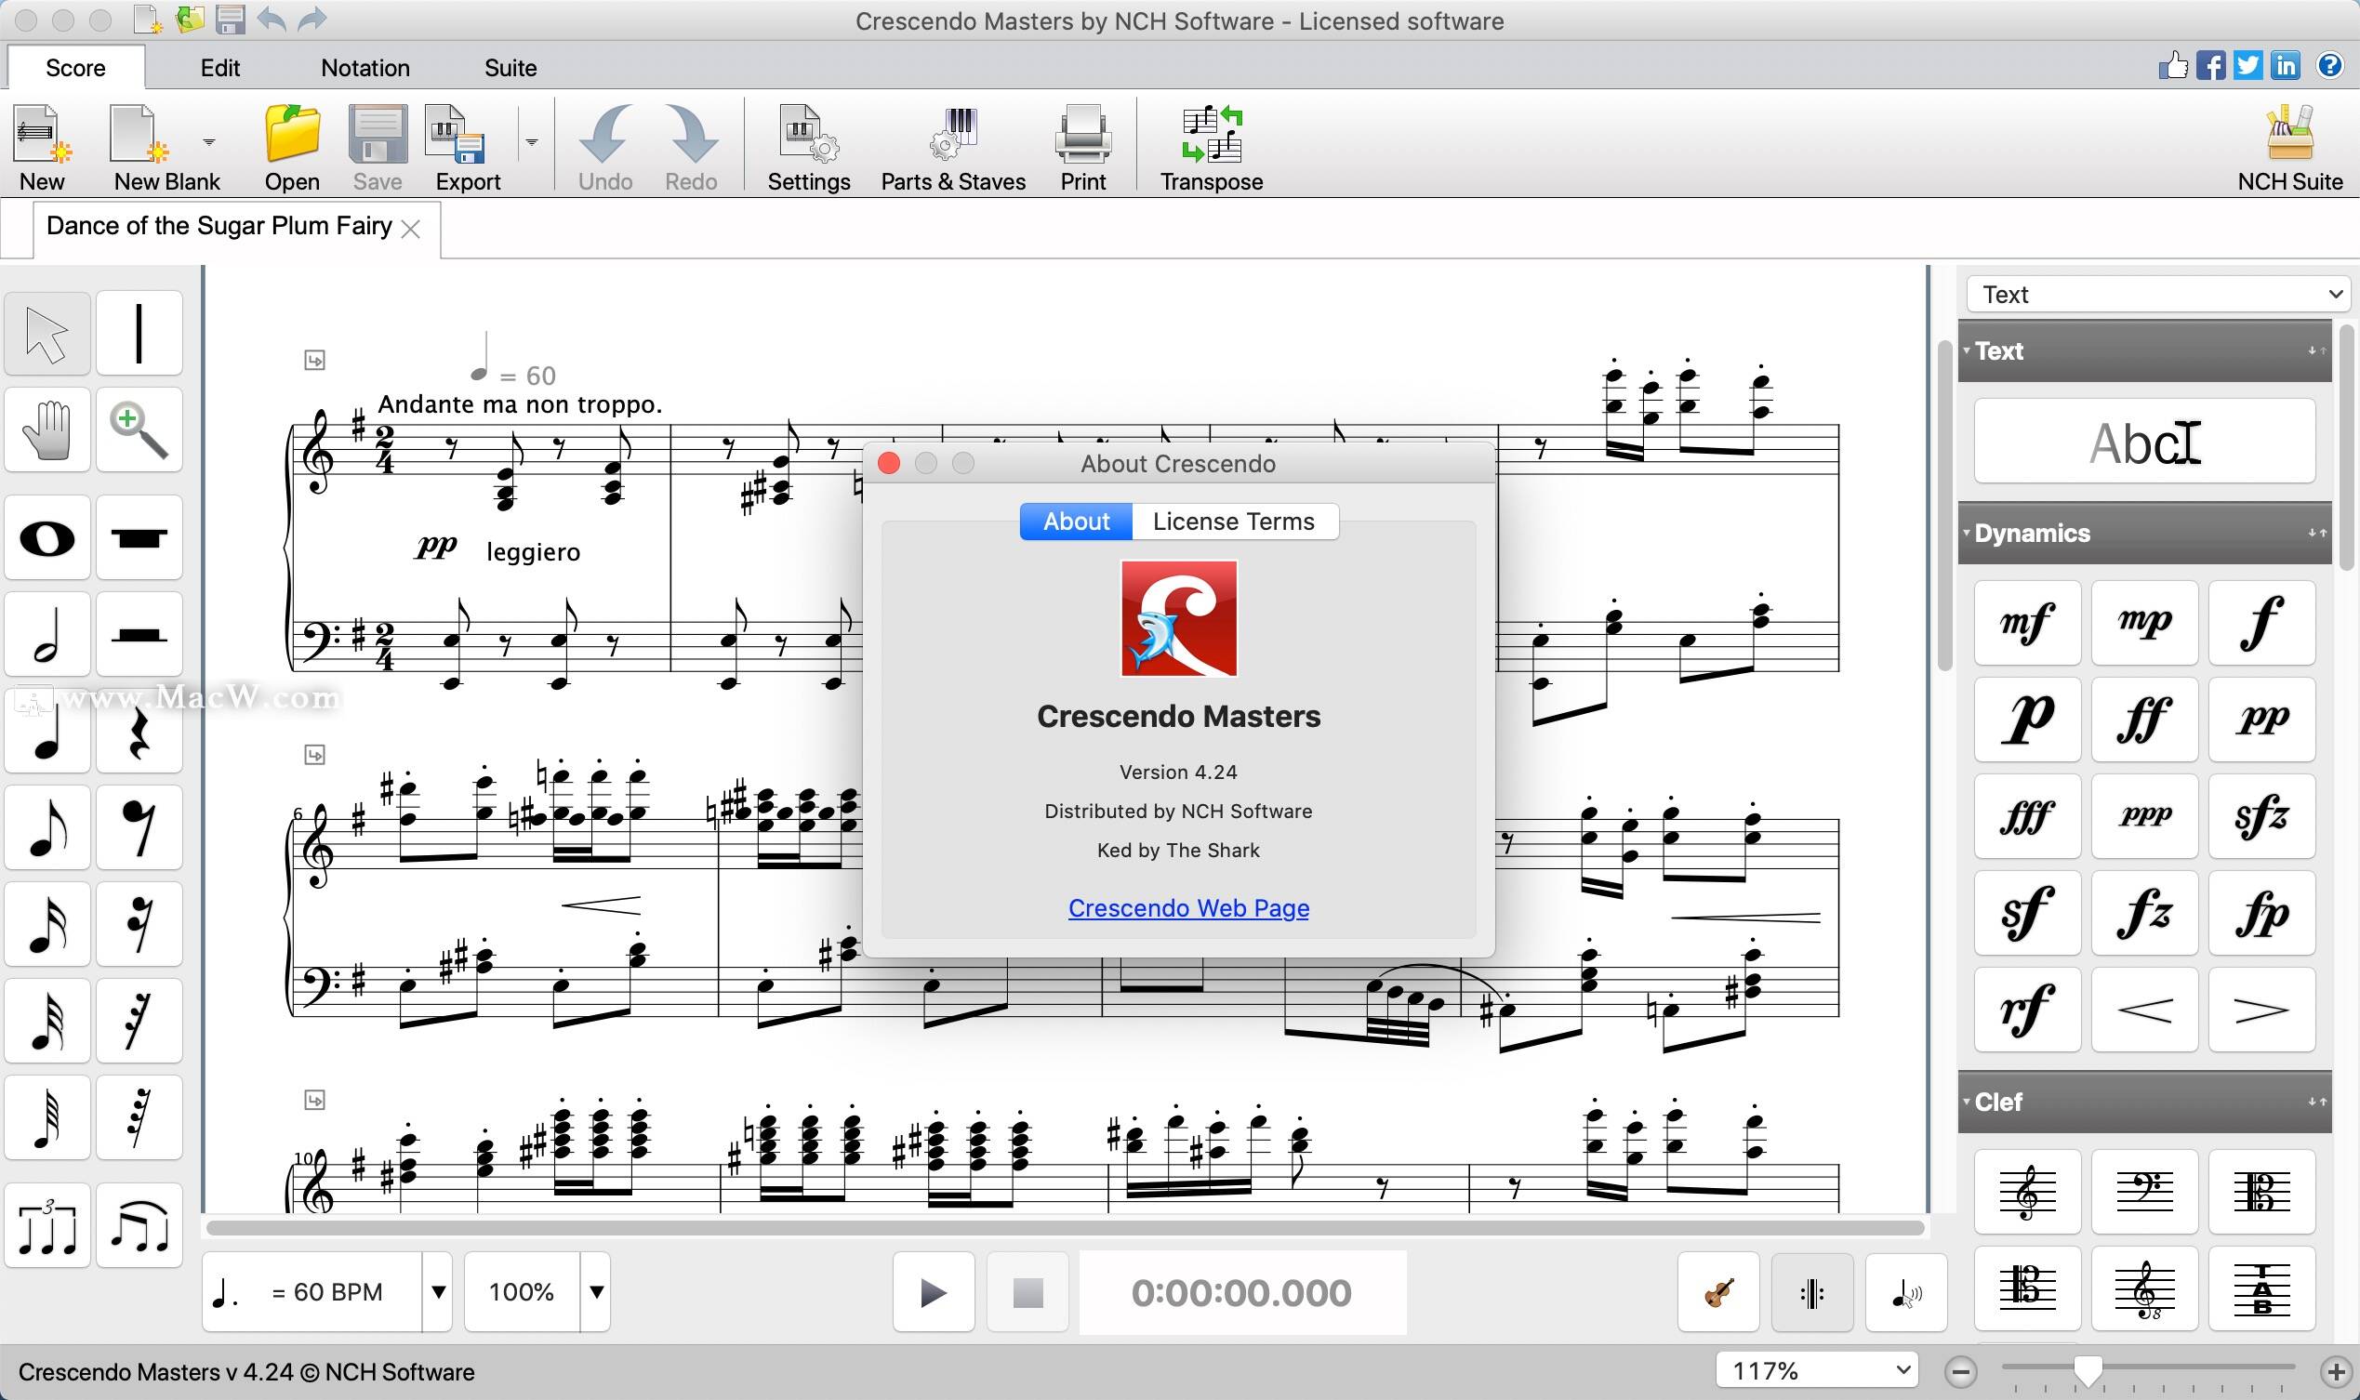Screen dimensions: 2360x1400
Task: Open the BPM tempo dropdown arrow
Action: point(438,1291)
